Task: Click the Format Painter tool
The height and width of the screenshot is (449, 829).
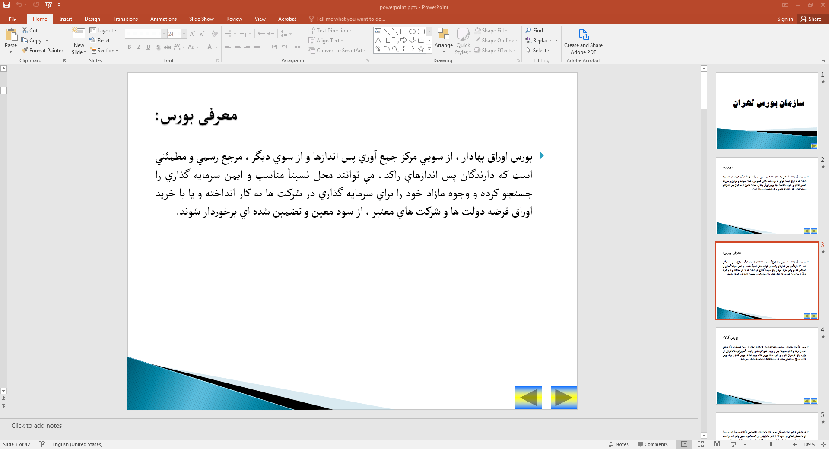Action: pyautogui.click(x=42, y=51)
